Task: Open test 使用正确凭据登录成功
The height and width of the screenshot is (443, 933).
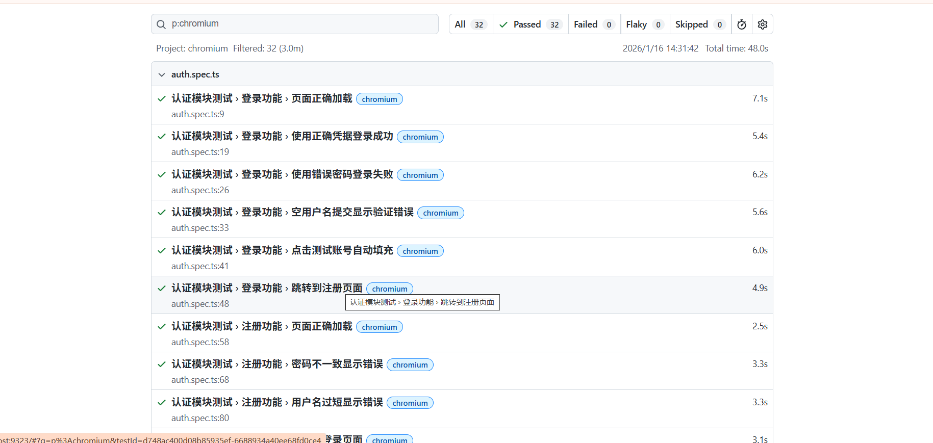Action: click(x=282, y=136)
